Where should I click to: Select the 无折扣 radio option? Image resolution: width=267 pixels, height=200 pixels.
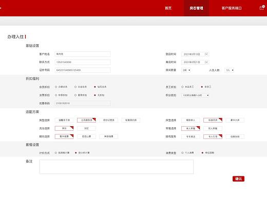pyautogui.click(x=99, y=95)
